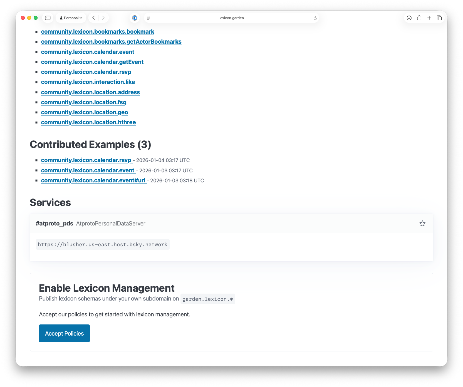
Task: Toggle the Safari sidebar icon
Action: click(x=48, y=18)
